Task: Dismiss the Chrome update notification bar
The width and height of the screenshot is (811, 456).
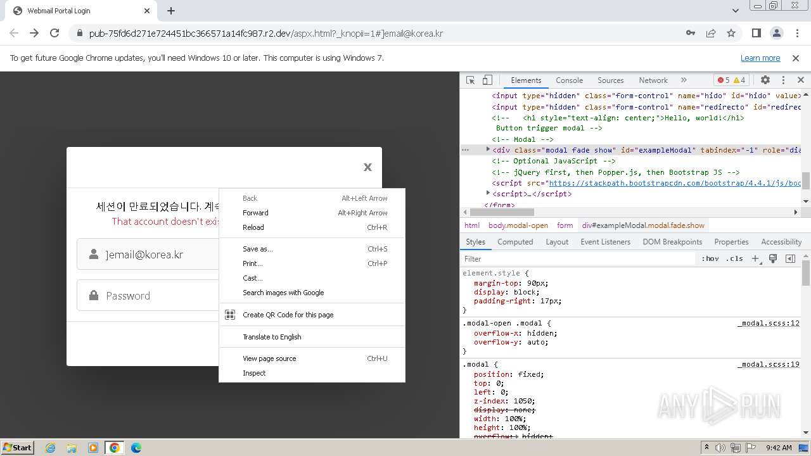Action: (x=796, y=58)
